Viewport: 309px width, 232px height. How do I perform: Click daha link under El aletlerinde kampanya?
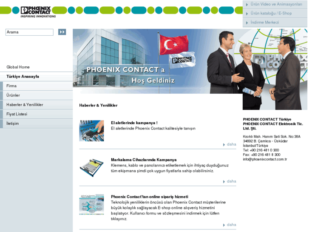click(x=231, y=144)
